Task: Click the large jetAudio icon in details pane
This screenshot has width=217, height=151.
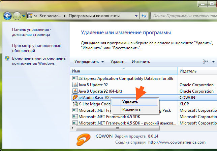Action: [84, 140]
